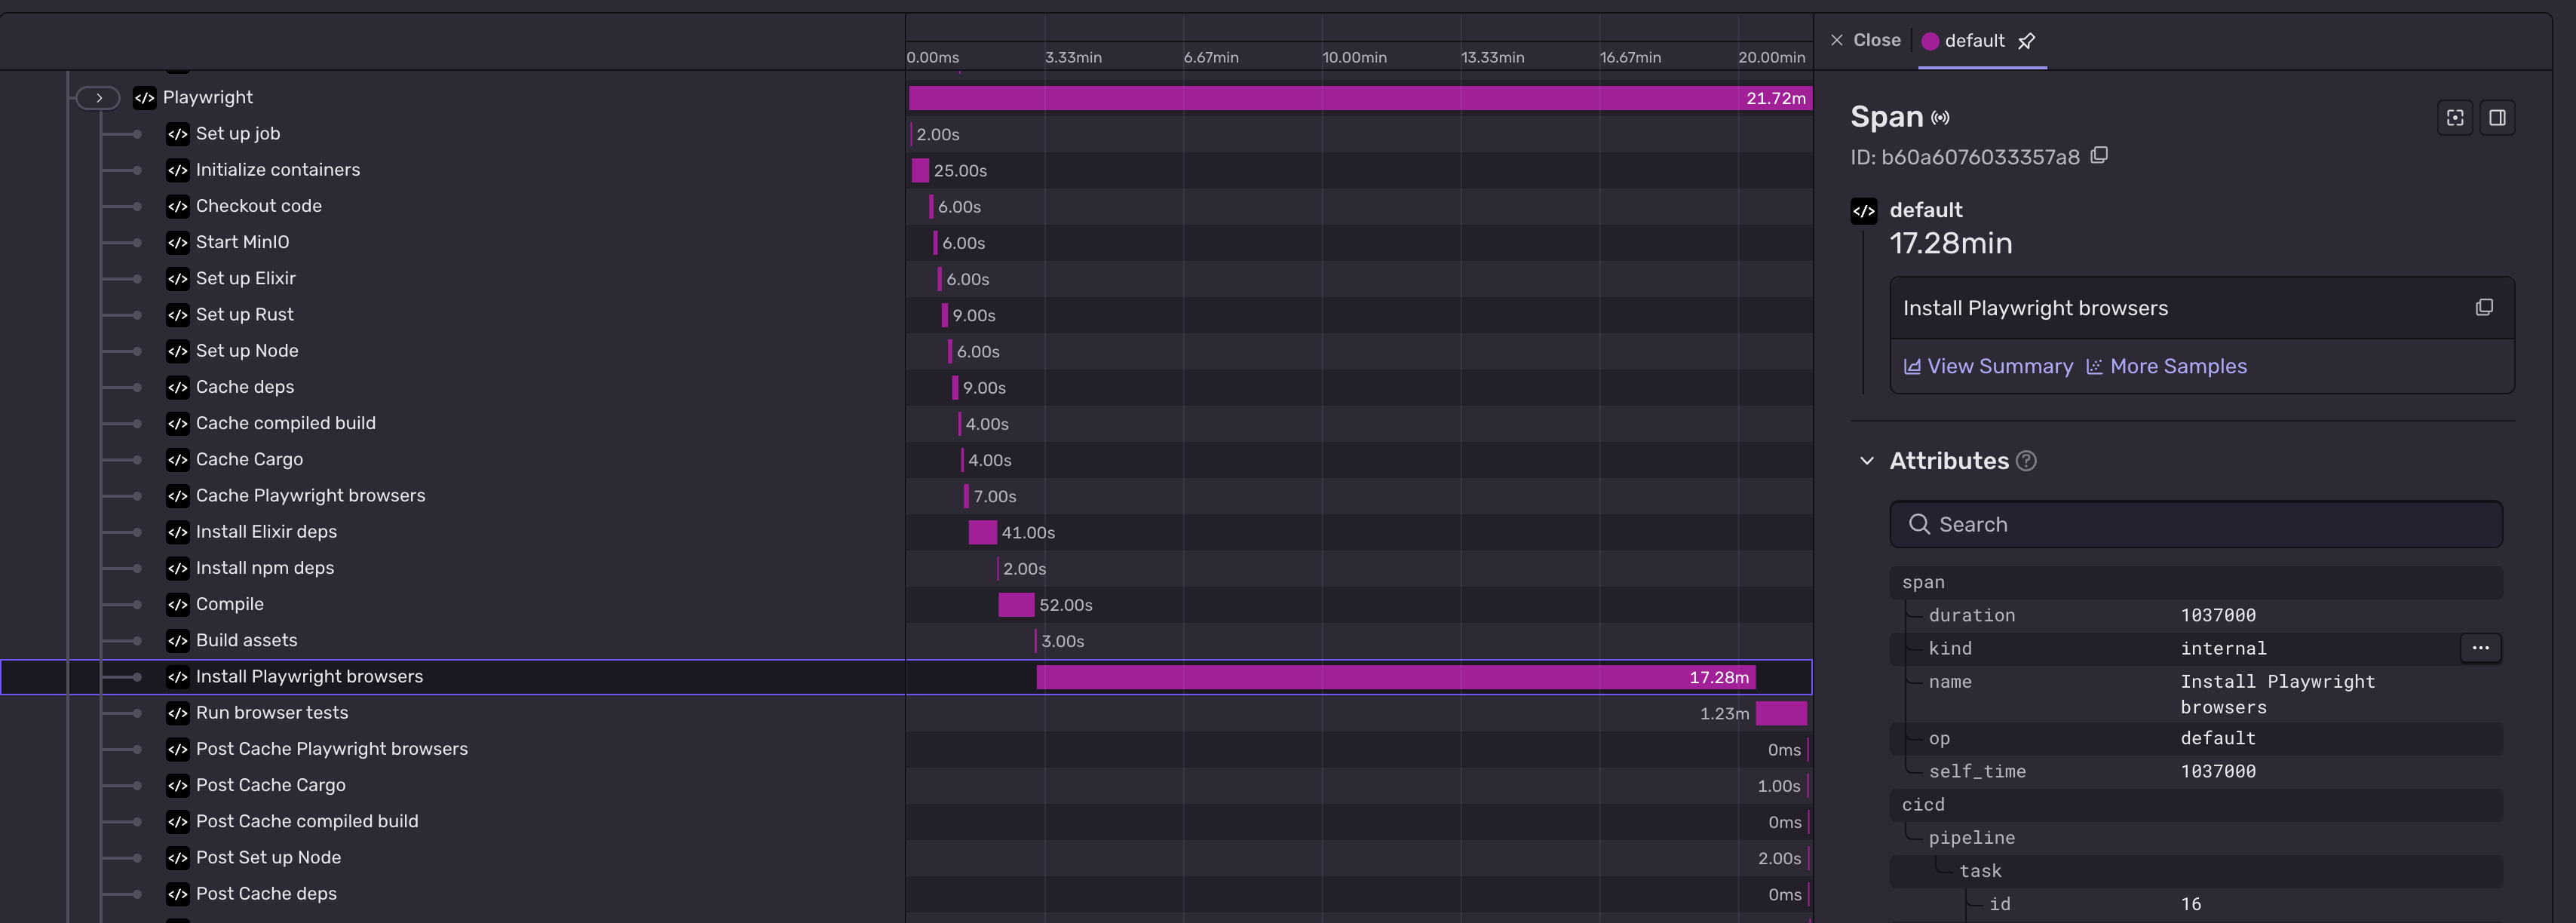This screenshot has width=2576, height=923.
Task: Click the duration attribute value 1037000
Action: click(x=2218, y=615)
